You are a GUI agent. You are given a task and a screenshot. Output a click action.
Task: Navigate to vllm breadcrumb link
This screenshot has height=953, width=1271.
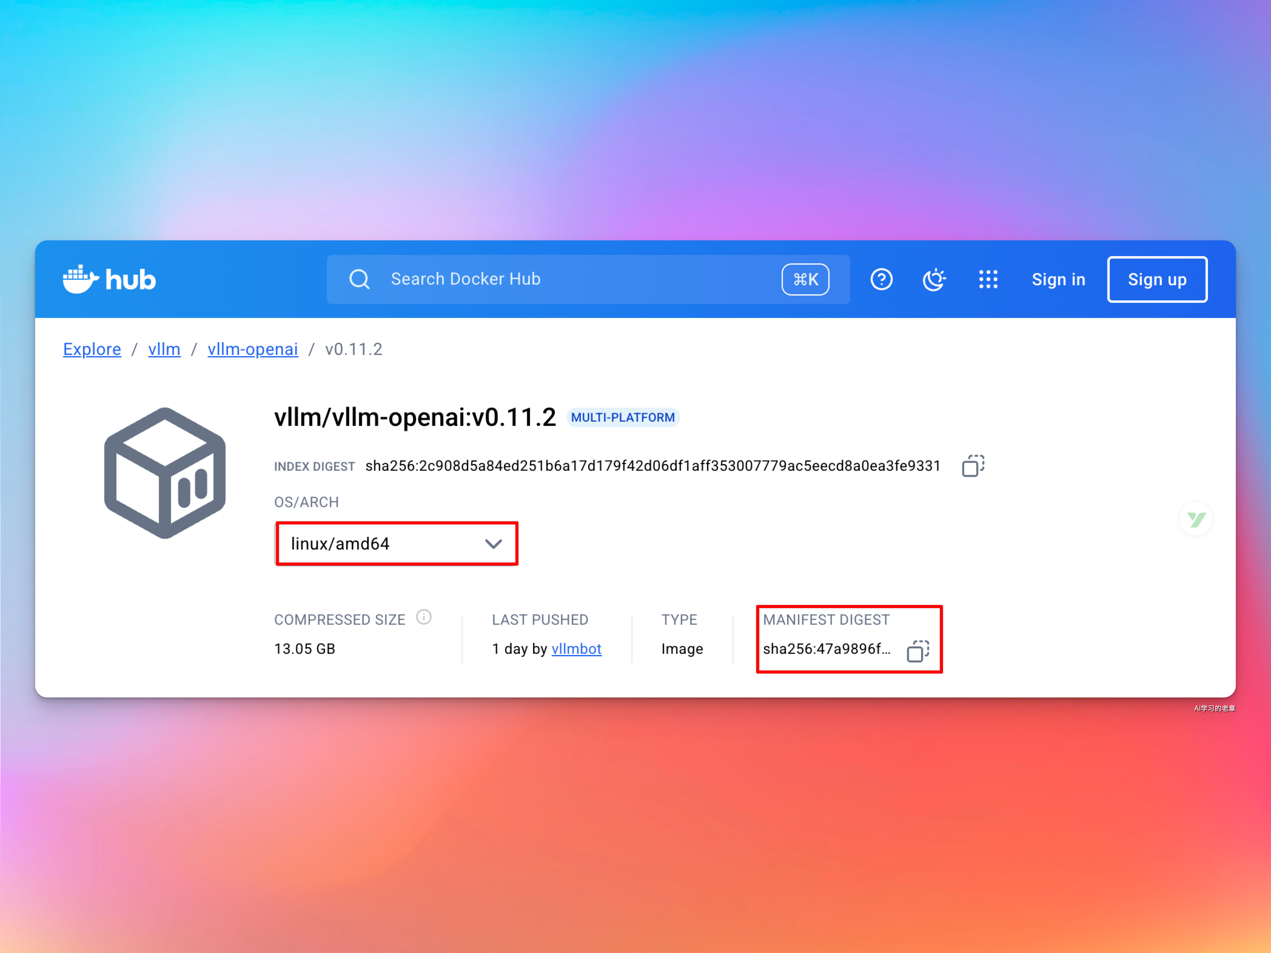point(164,349)
